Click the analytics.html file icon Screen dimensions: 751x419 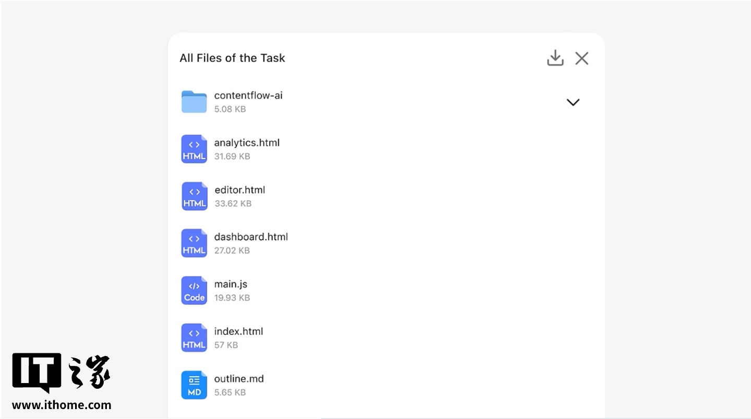pyautogui.click(x=194, y=149)
